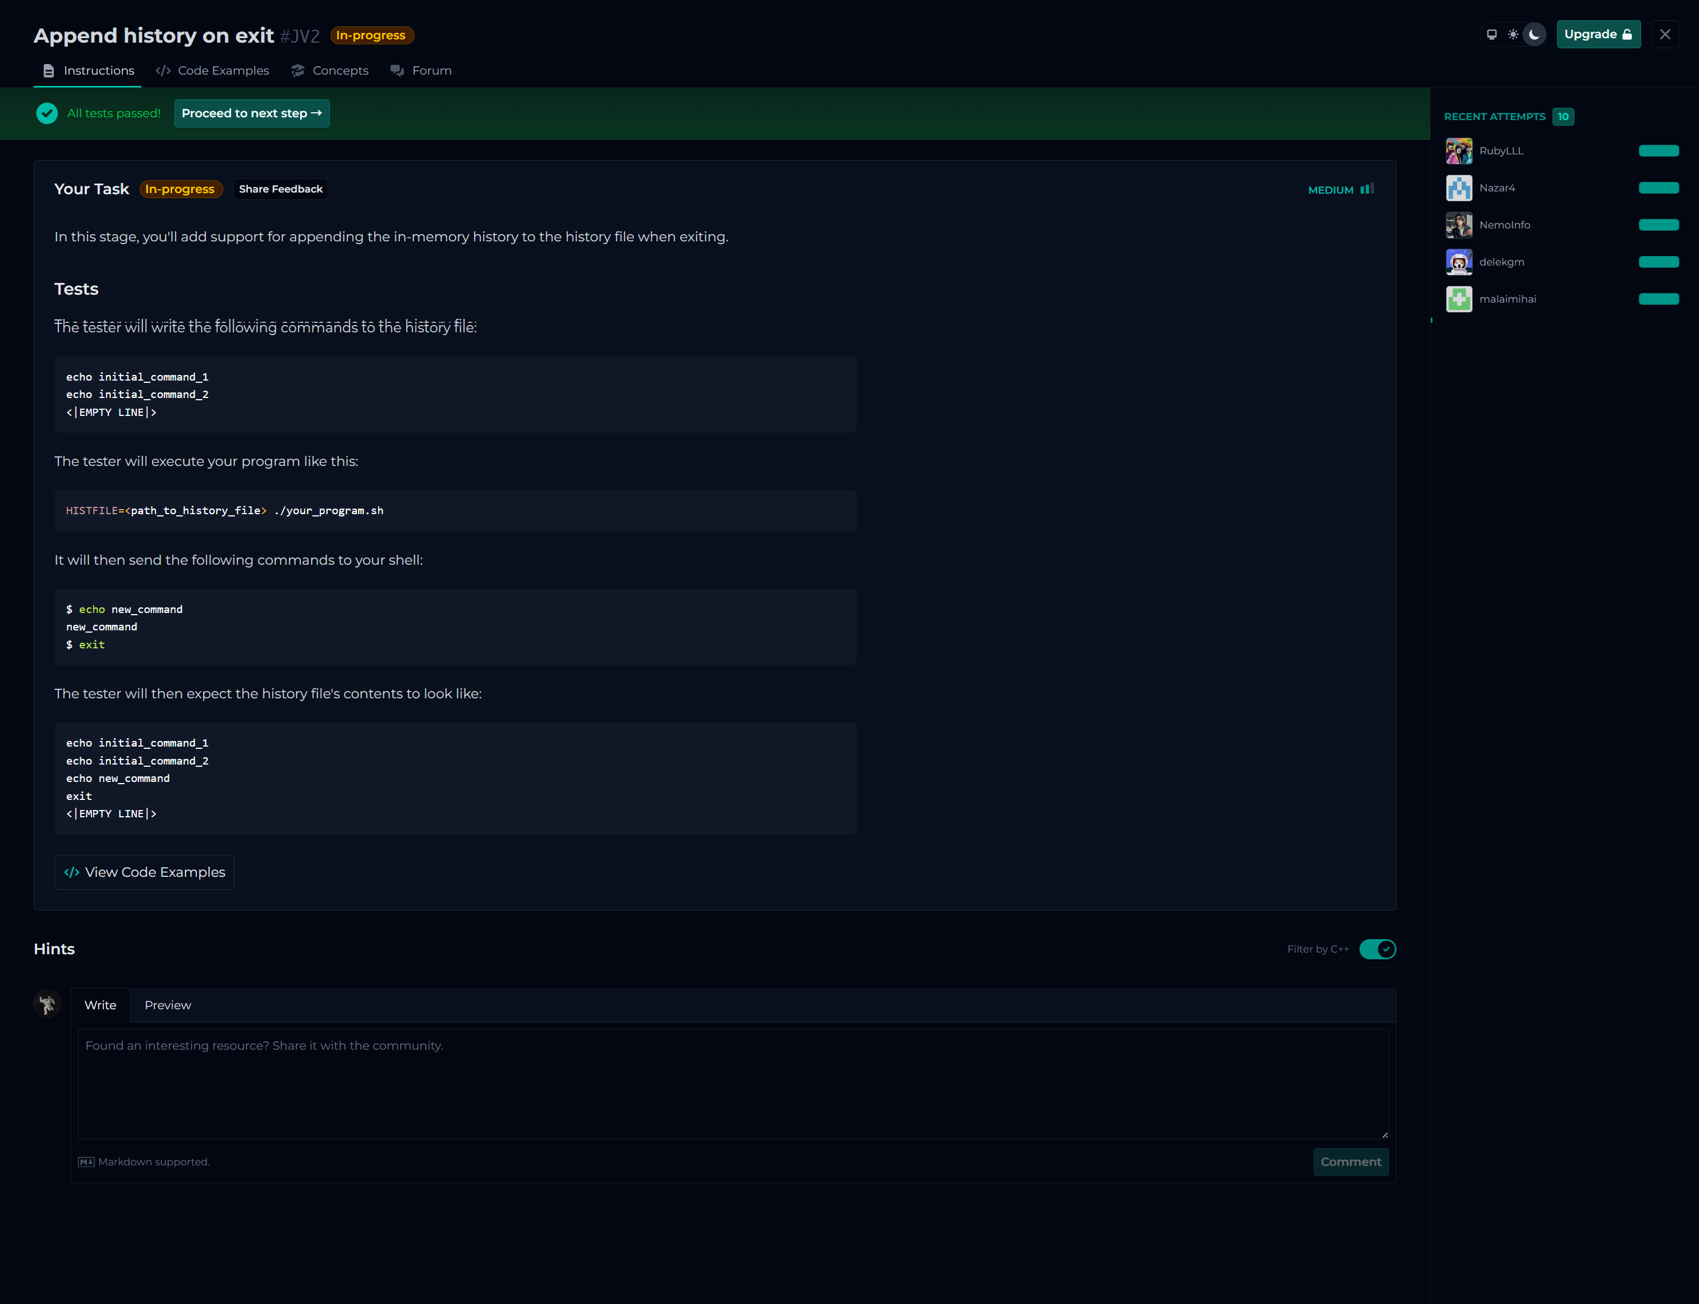Image resolution: width=1699 pixels, height=1304 pixels.
Task: Click RubyLLL's avatar in recent attempts
Action: [x=1458, y=150]
